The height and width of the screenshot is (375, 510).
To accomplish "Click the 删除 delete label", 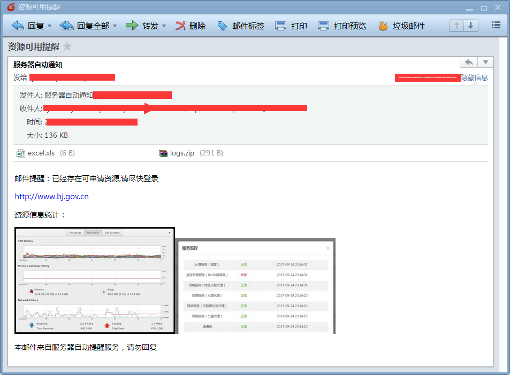I will pos(197,26).
